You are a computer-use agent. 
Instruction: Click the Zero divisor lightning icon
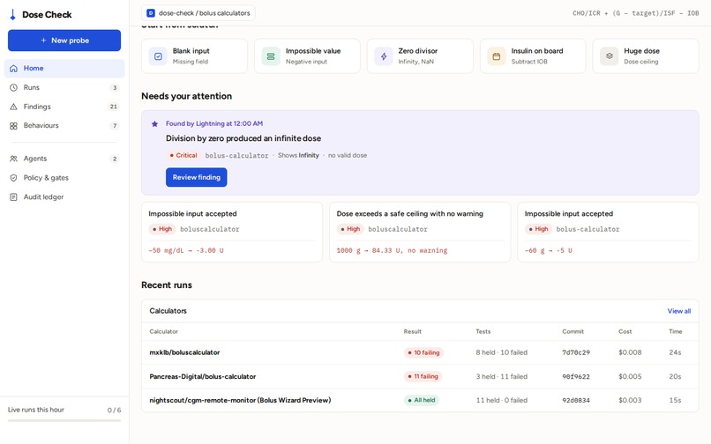[x=384, y=56]
